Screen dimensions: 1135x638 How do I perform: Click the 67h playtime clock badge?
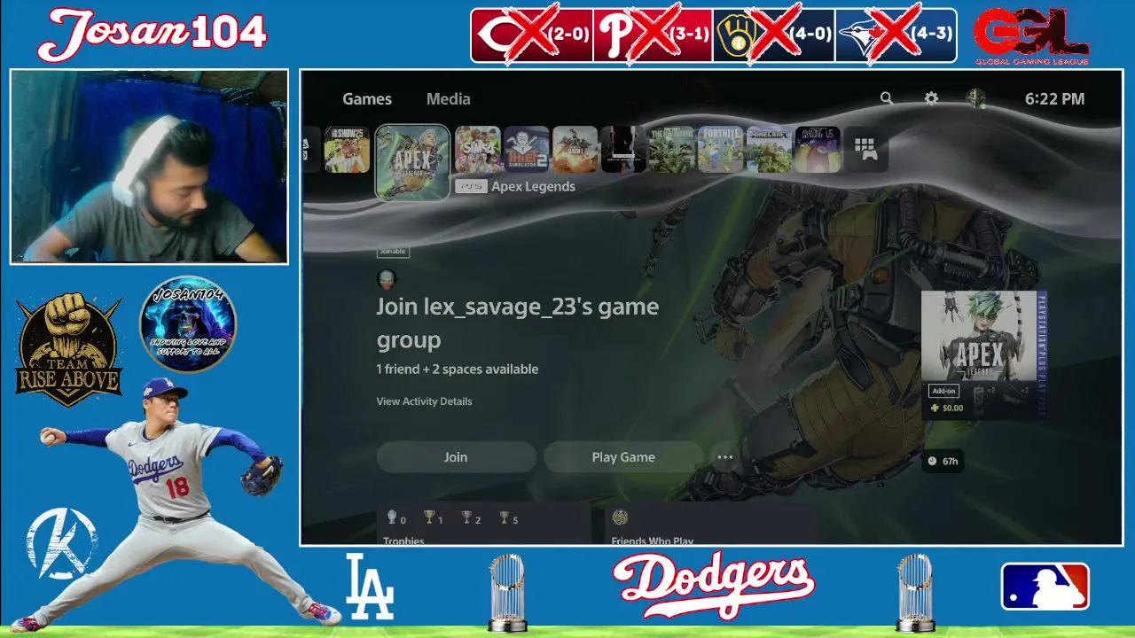[x=943, y=461]
